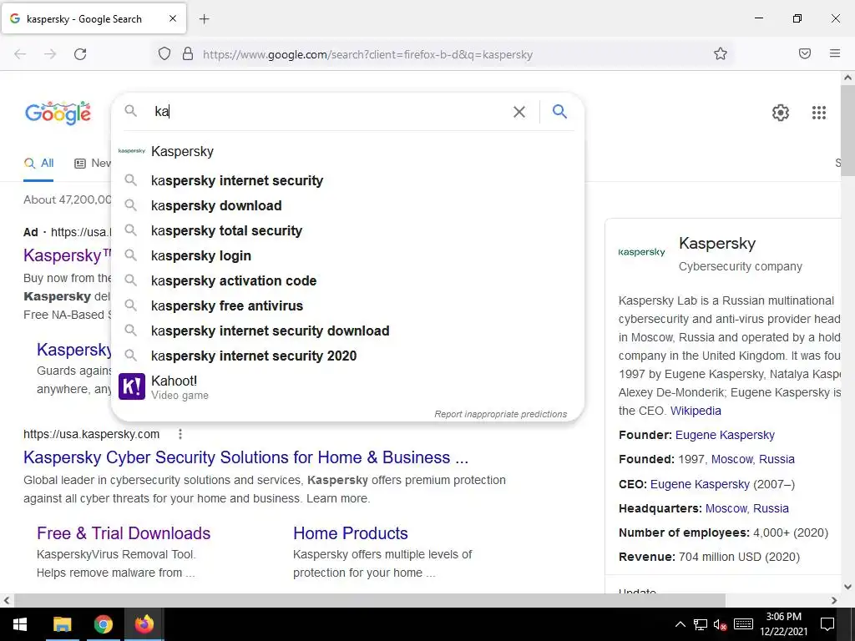Click the forward navigation arrow
The width and height of the screenshot is (855, 641).
pyautogui.click(x=50, y=54)
